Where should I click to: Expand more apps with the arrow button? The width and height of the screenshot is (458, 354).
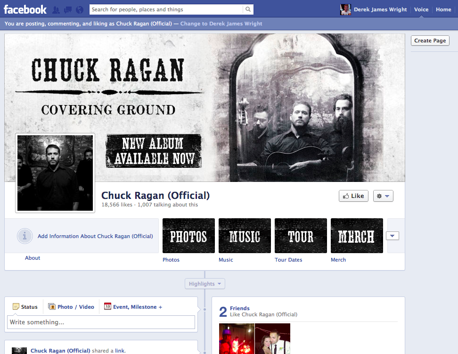click(393, 236)
